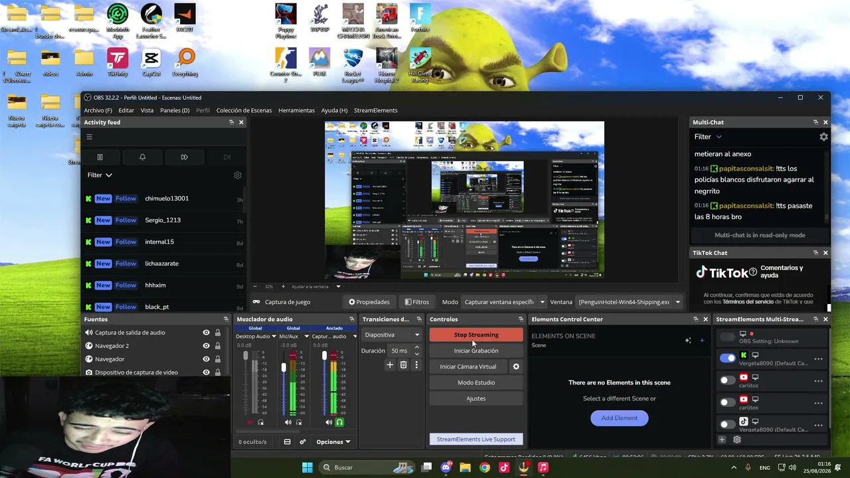Screen dimensions: 850x478
Task: Open Ajustes from Controles panel
Action: pyautogui.click(x=476, y=398)
